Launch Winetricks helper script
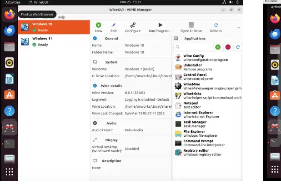This screenshot has width=281, height=184. pos(207,95)
